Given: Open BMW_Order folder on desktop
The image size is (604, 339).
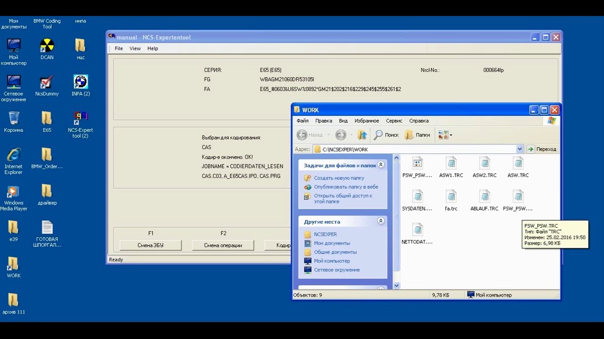Looking at the screenshot, I should click(47, 158).
